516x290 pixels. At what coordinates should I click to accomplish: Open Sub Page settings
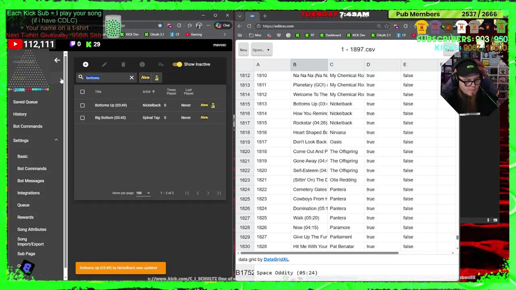point(26,254)
